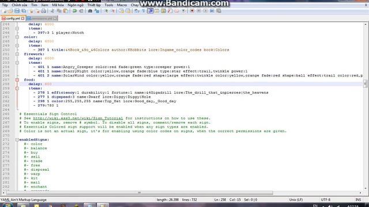Click the '#- balance' sign entry line
This screenshot has width=369, height=207.
tap(35, 148)
